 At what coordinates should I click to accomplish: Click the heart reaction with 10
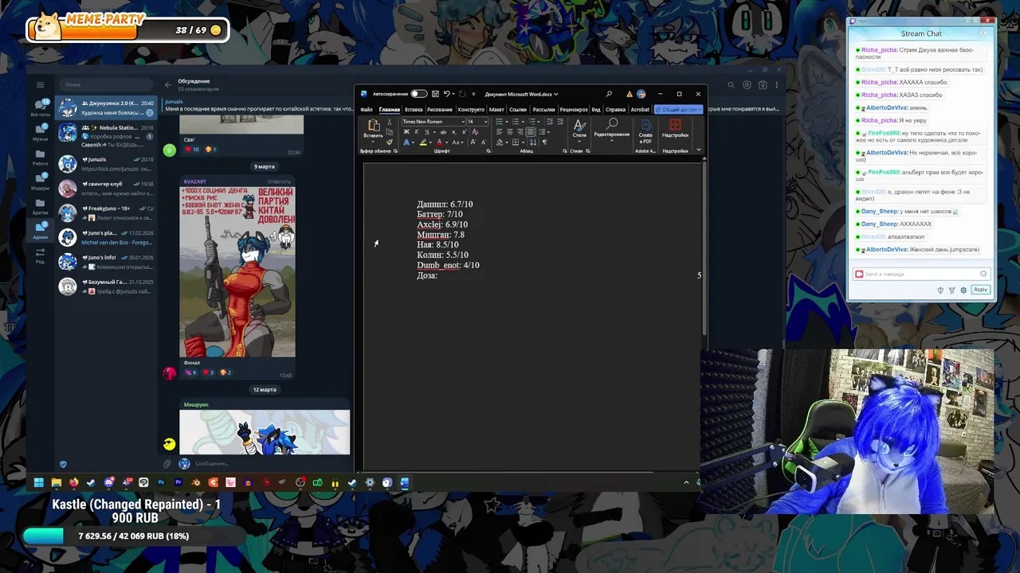(192, 150)
